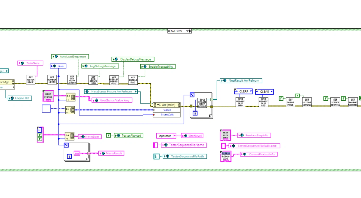361x198 pixels.
Task: Click N terminal of the NestsResult loop
Action: pyautogui.click(x=66, y=145)
